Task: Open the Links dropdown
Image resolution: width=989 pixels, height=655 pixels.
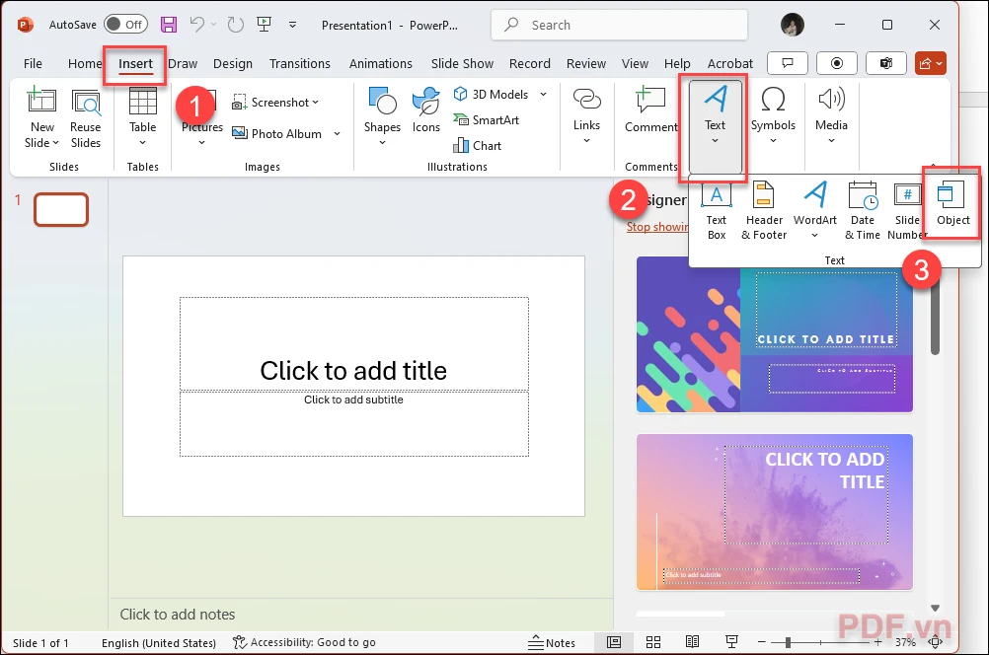Action: (586, 115)
